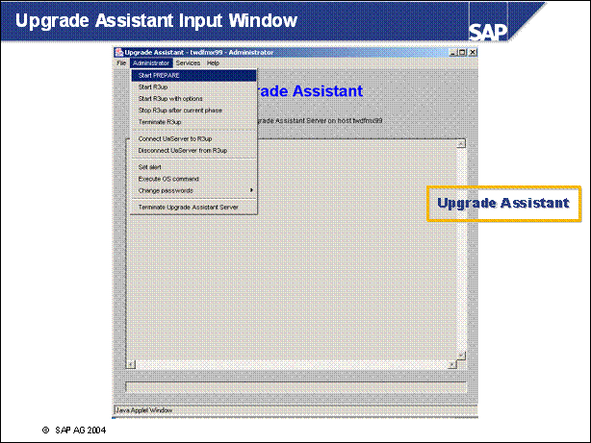591x443 pixels.
Task: Click the Upgrade Assistant window title icon
Action: coord(119,52)
